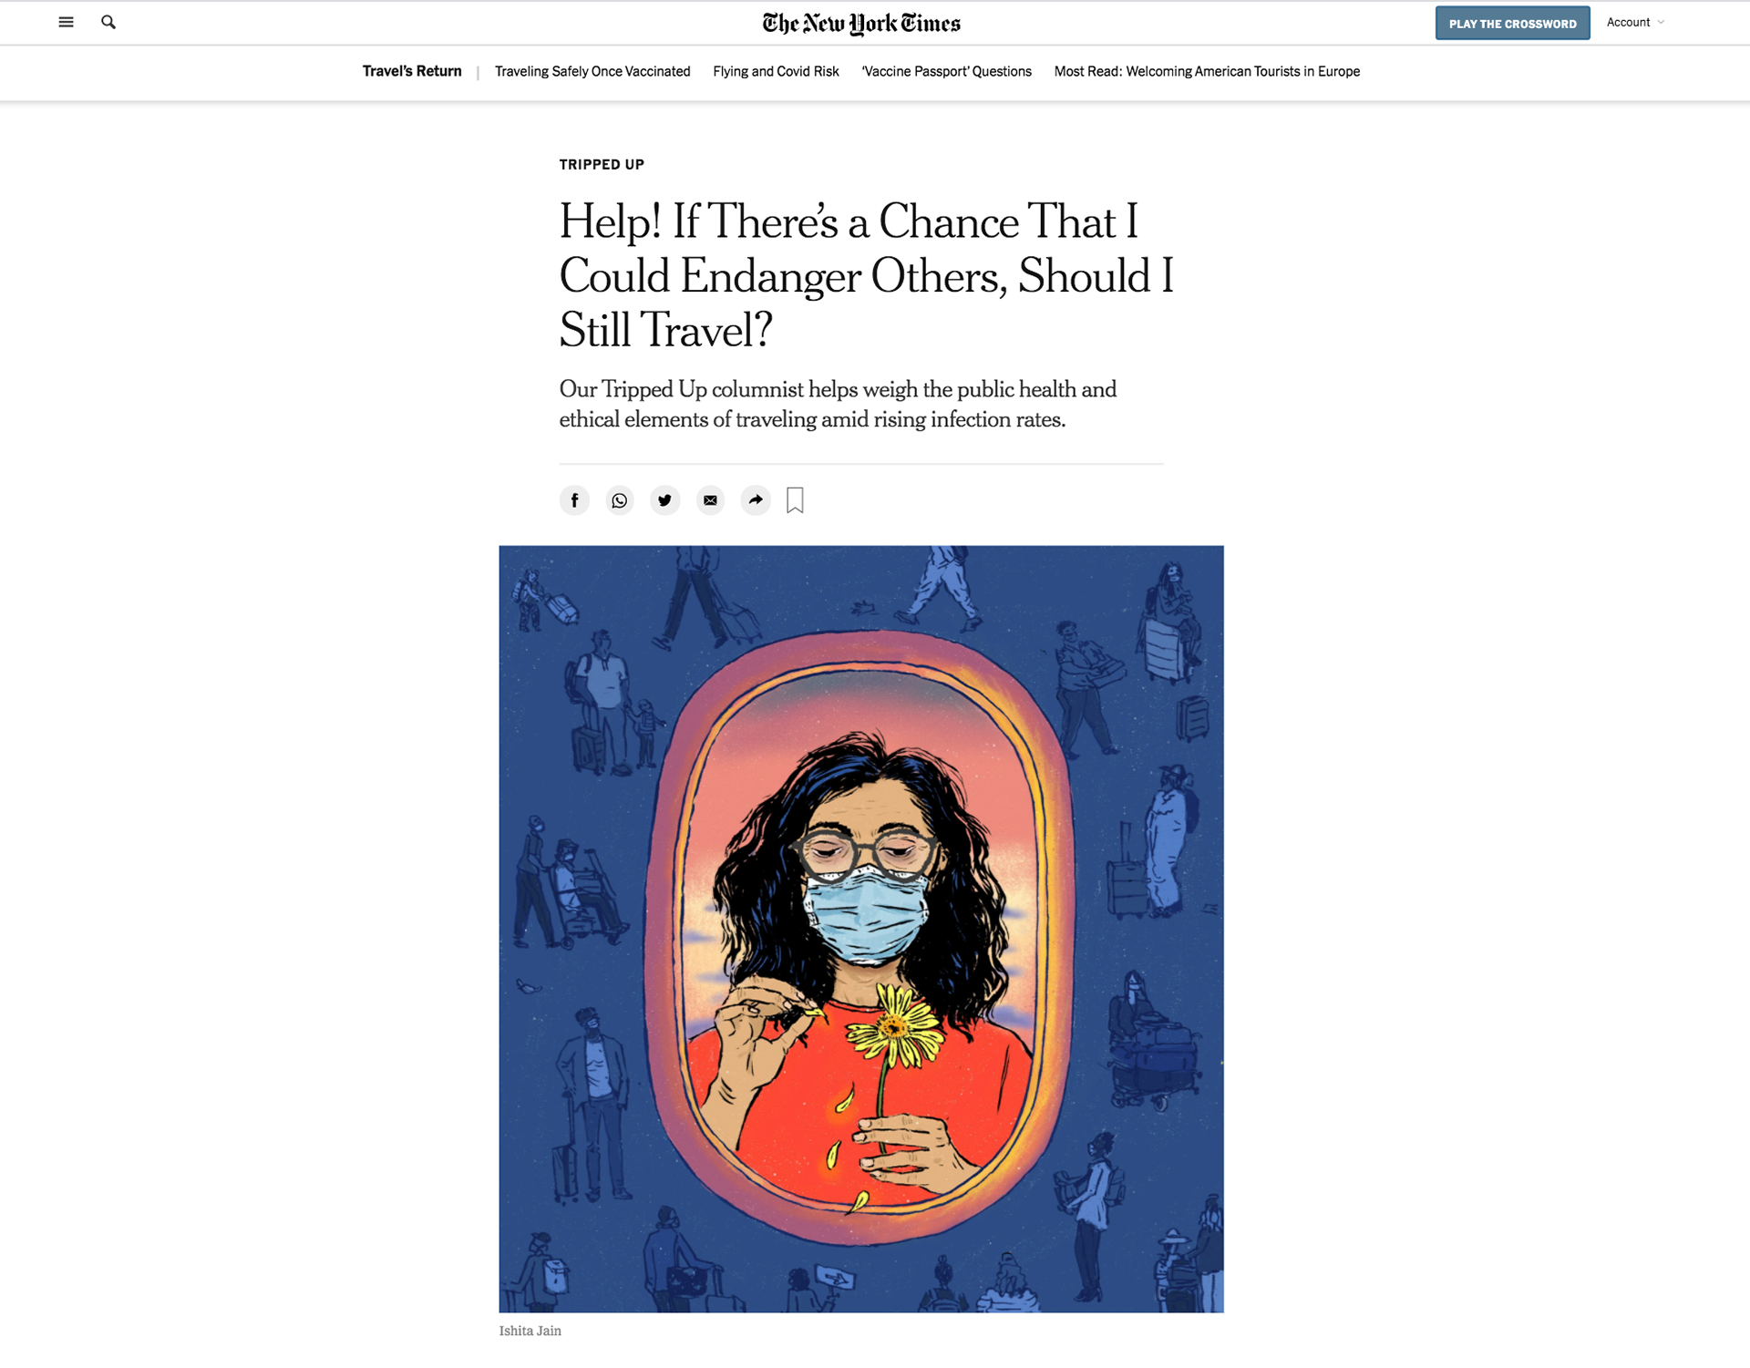
Task: Open 'Vaccine Passport' Questions link
Action: pyautogui.click(x=946, y=71)
